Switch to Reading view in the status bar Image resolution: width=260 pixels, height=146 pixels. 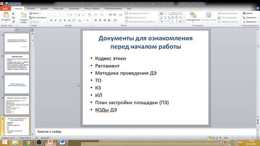[217, 138]
